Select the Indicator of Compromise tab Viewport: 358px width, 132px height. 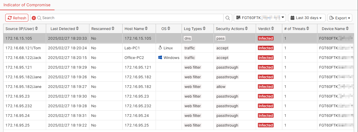(27, 5)
